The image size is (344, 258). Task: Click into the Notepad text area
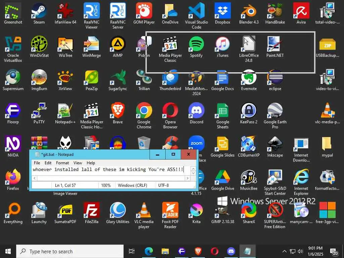coord(111,171)
